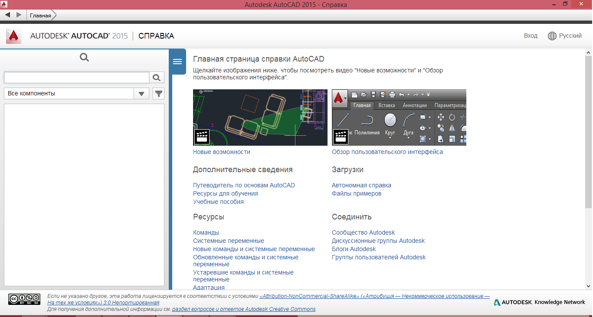593x317 pixels.
Task: Click the Creative Commons license badge
Action: tap(24, 299)
